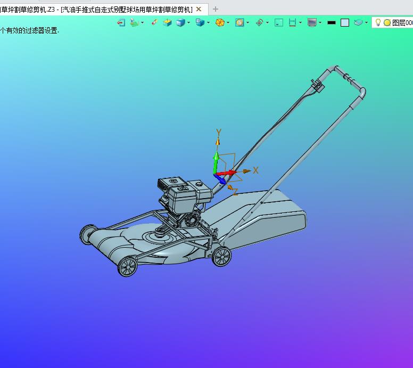This screenshot has width=413, height=368.
Task: Open dropdown beside the teal sheet icon
Action: coord(366,23)
